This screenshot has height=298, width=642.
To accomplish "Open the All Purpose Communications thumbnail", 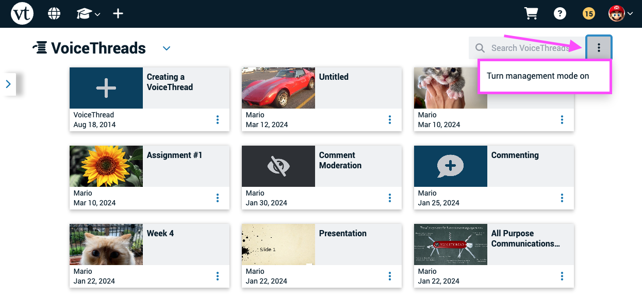I will [x=451, y=244].
